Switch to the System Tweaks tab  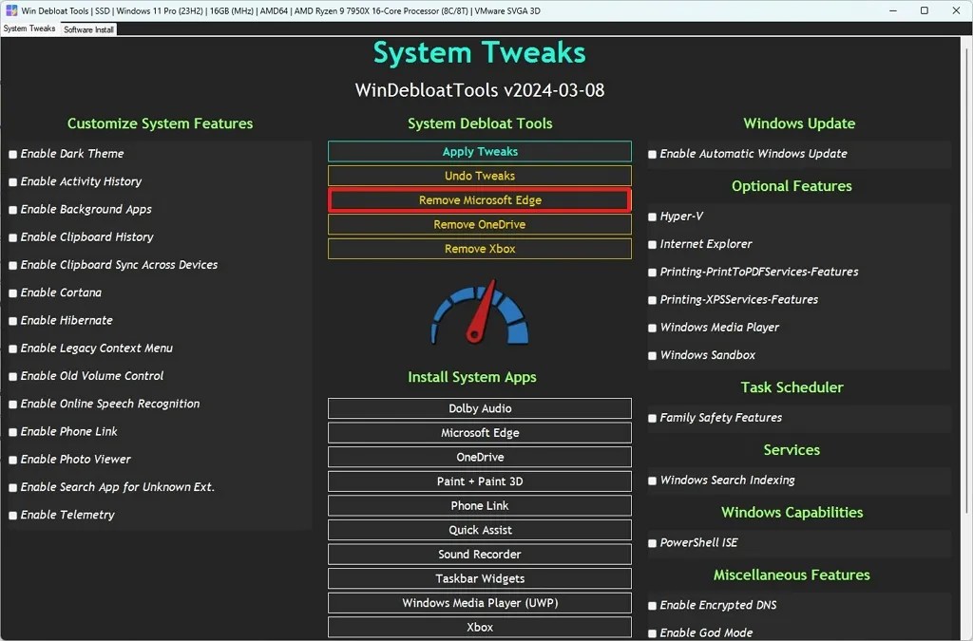click(x=29, y=28)
